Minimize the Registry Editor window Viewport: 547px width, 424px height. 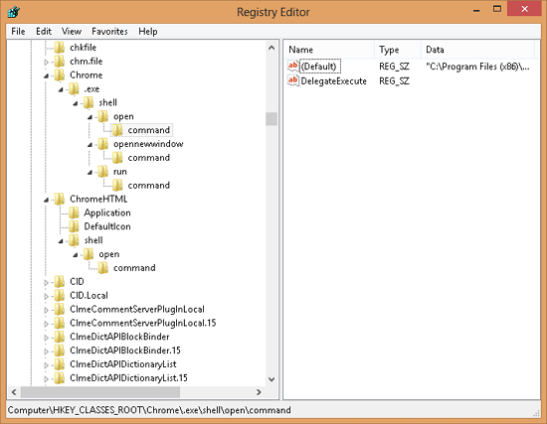(x=476, y=10)
